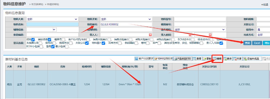Select the 作废 void icon button
Image resolution: width=270 pixels, height=99 pixels.
pyautogui.click(x=237, y=59)
